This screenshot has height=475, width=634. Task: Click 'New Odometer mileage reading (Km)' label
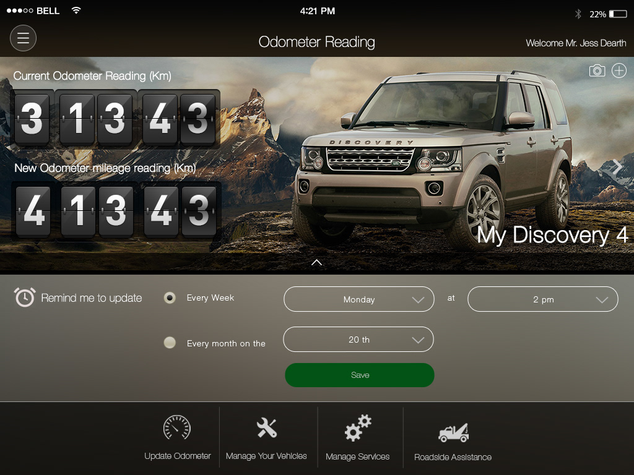pyautogui.click(x=105, y=168)
